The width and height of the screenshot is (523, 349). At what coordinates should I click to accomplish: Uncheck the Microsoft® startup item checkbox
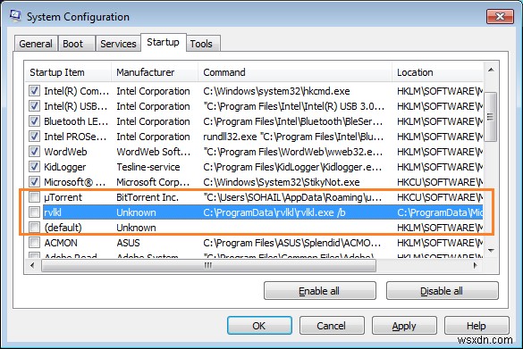click(x=34, y=182)
